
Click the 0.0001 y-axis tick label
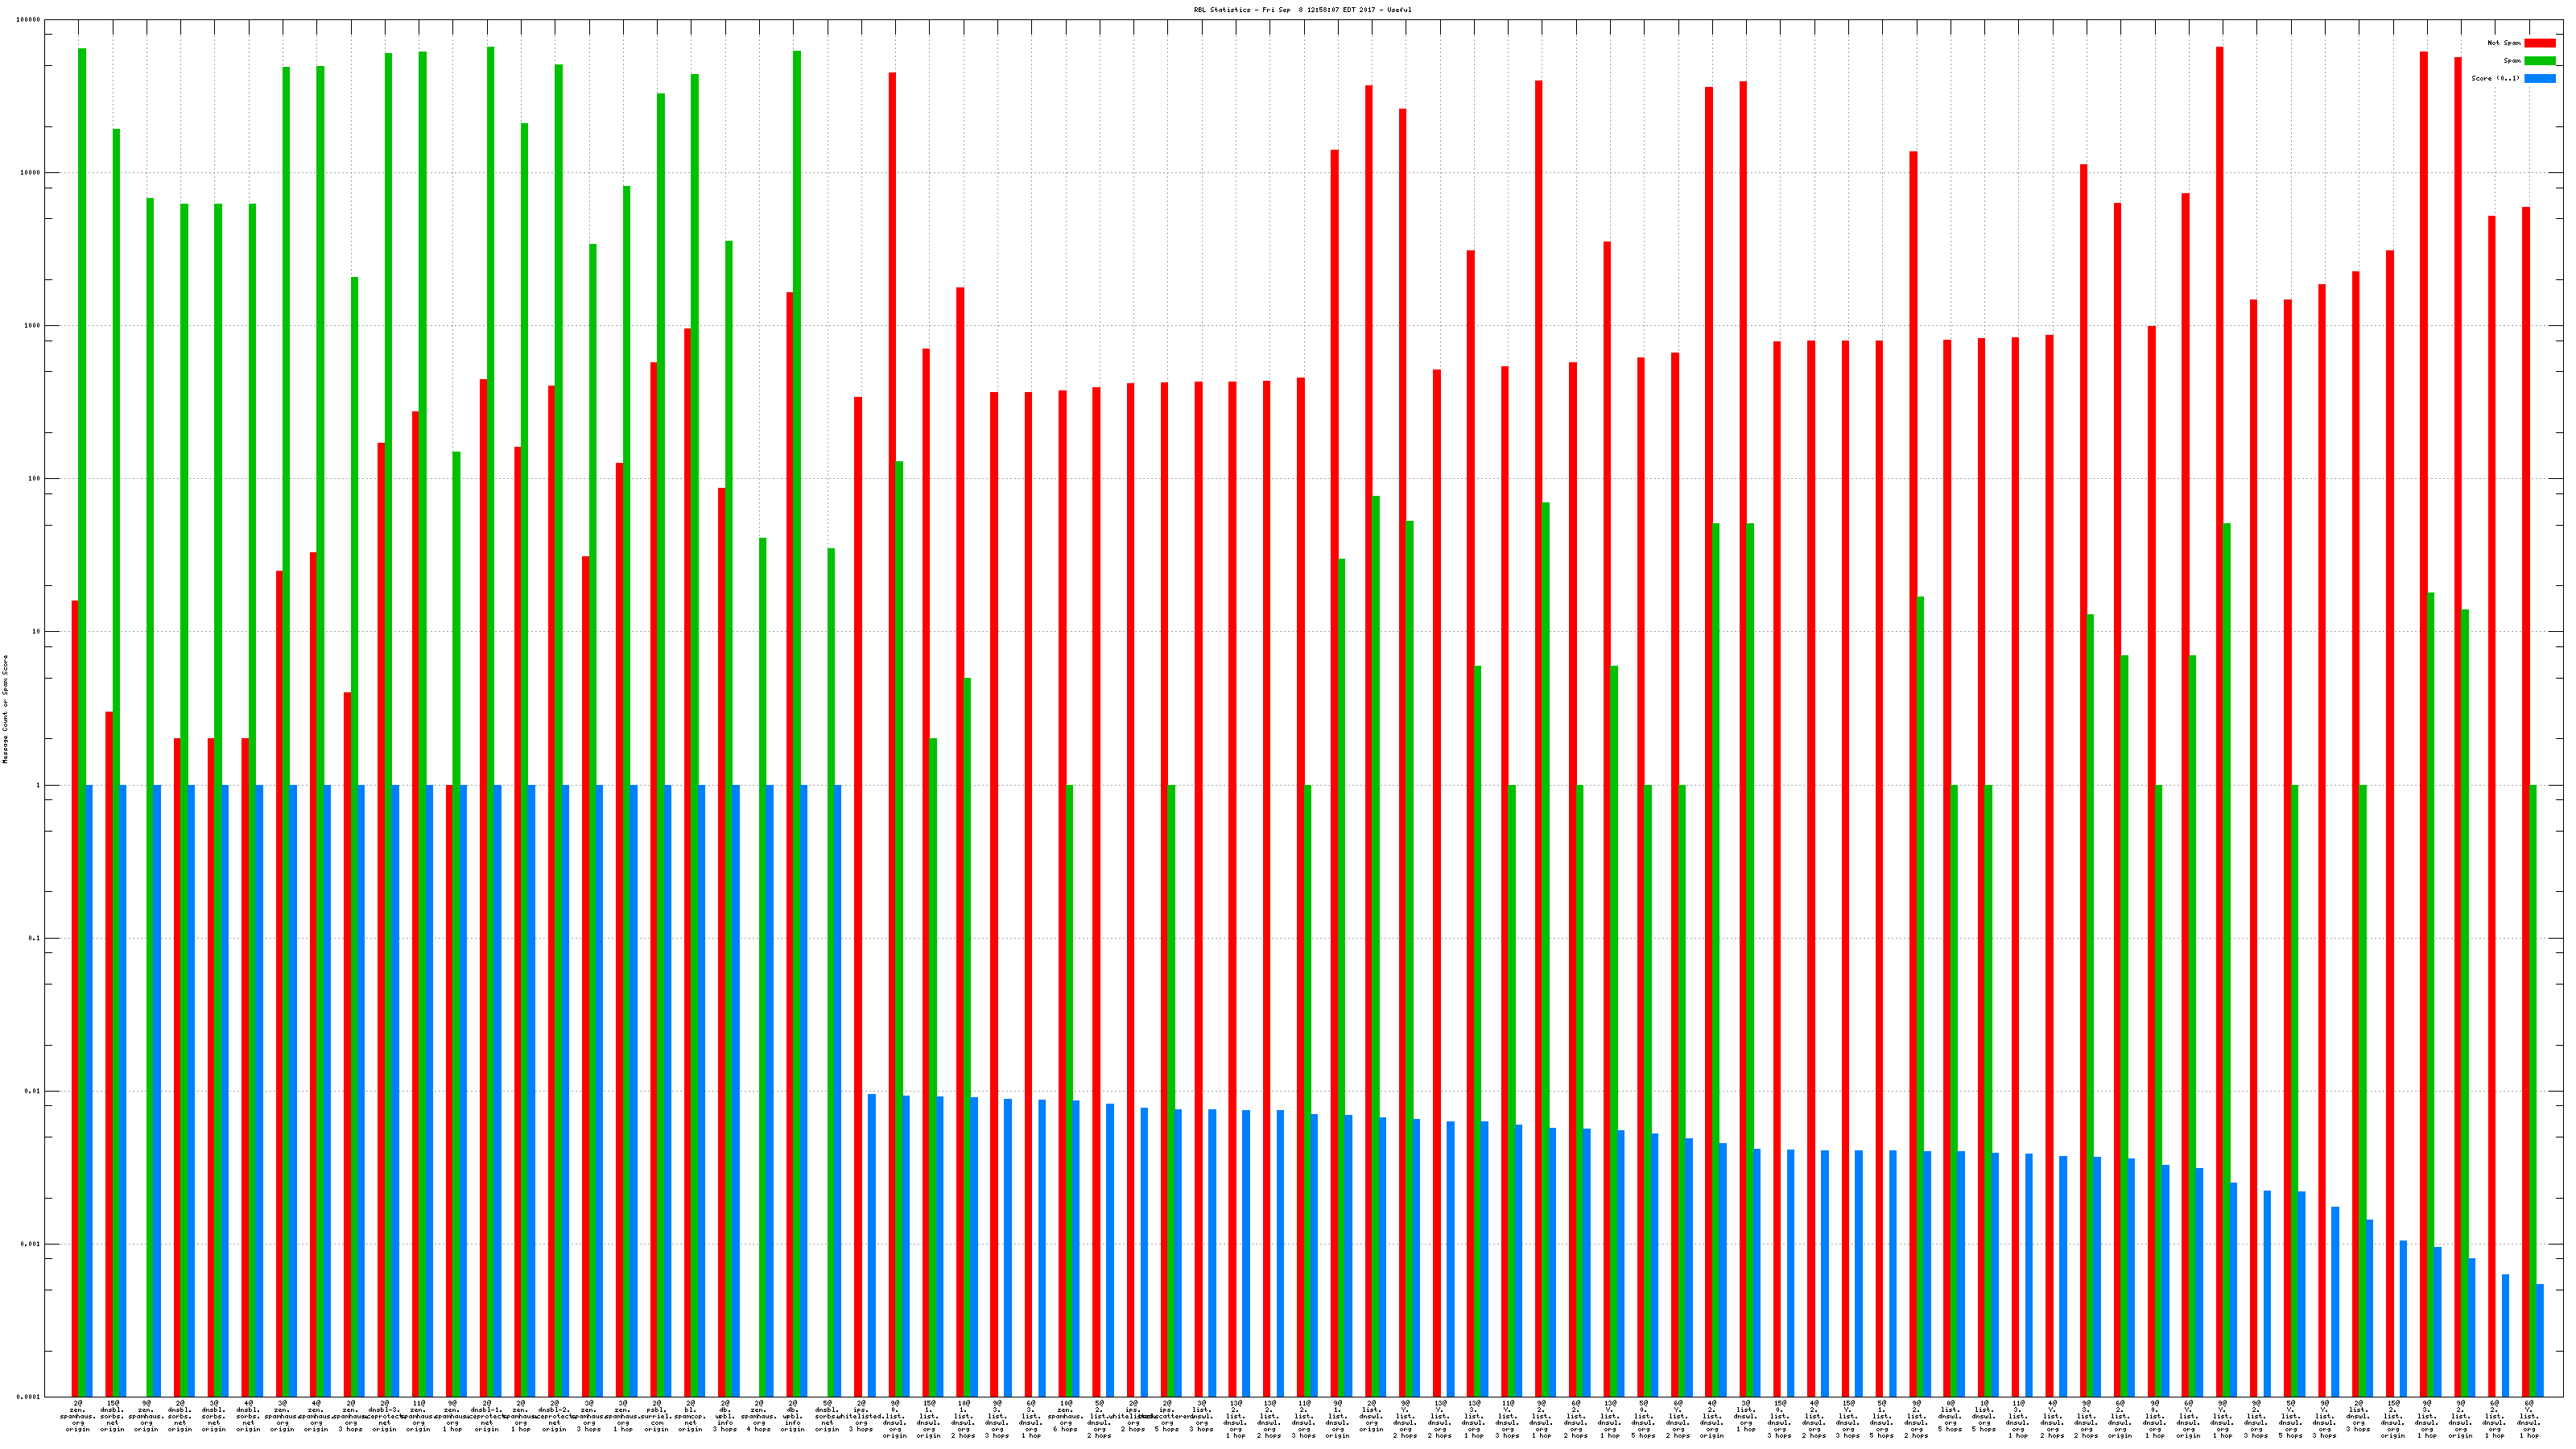(29, 1397)
